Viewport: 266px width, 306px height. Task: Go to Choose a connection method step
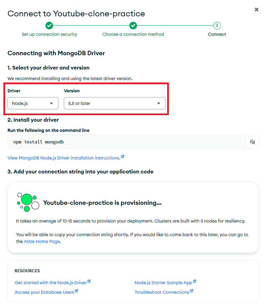[133, 34]
